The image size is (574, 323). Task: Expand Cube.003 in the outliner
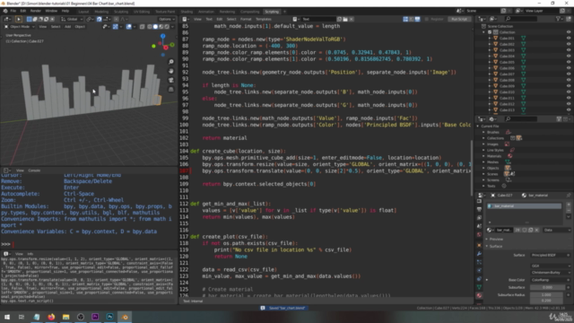(x=490, y=50)
